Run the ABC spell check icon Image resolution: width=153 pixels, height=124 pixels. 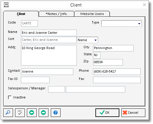coord(20,113)
